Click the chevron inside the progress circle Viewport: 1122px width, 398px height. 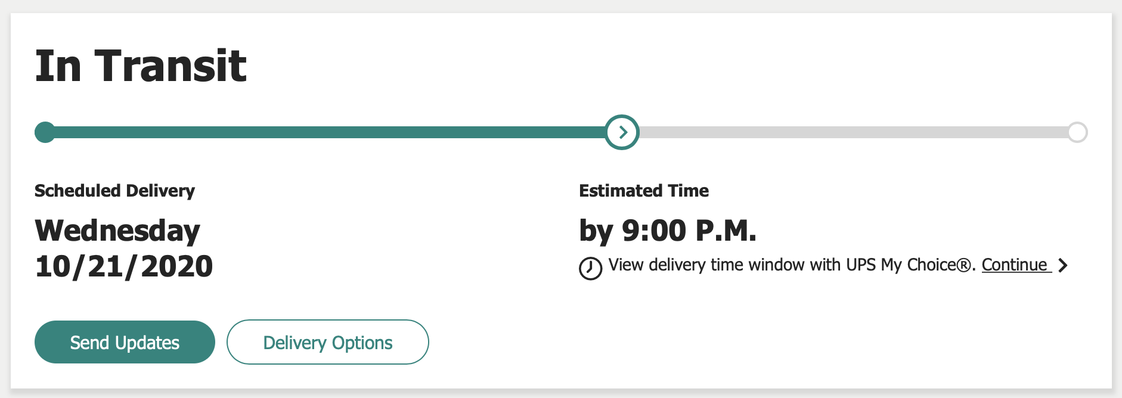click(624, 132)
